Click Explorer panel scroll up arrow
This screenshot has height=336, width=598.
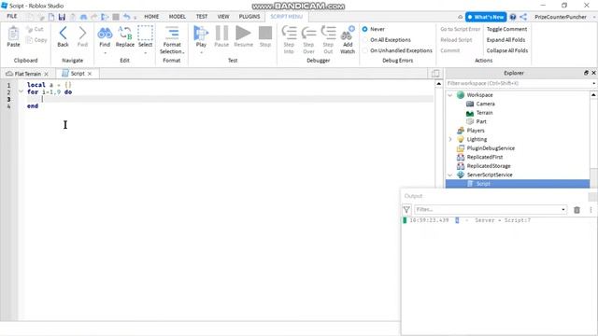click(x=593, y=95)
